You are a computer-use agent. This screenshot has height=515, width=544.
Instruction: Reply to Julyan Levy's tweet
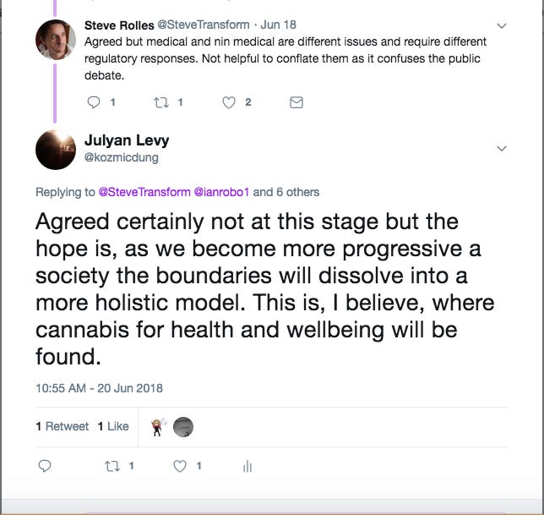coord(45,466)
